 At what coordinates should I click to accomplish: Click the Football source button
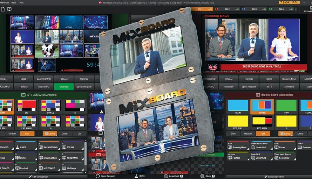click(x=23, y=87)
